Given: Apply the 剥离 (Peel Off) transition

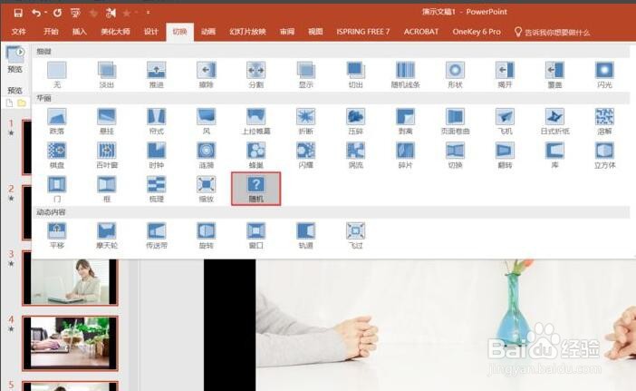Looking at the screenshot, I should click(406, 122).
